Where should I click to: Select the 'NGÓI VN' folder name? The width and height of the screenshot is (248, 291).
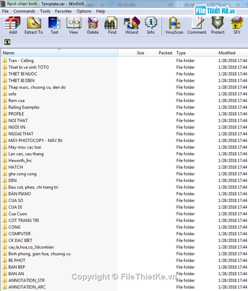tap(17, 127)
